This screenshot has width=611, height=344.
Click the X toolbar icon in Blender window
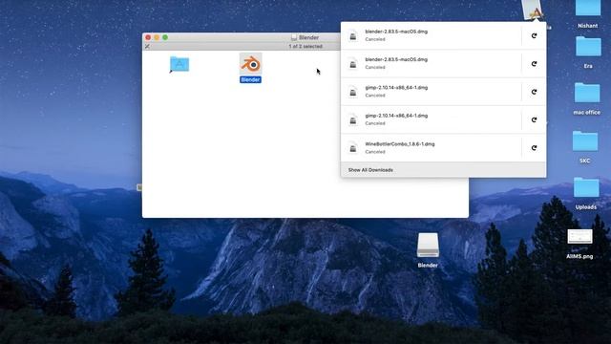click(x=147, y=47)
